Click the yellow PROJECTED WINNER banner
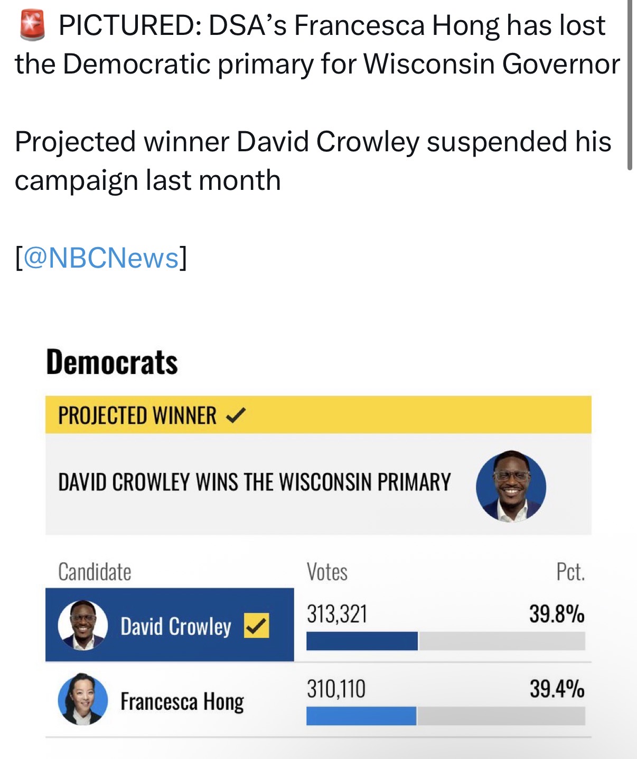The height and width of the screenshot is (759, 637). coord(318,415)
